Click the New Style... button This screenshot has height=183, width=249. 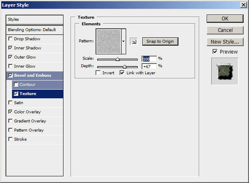pos(225,42)
